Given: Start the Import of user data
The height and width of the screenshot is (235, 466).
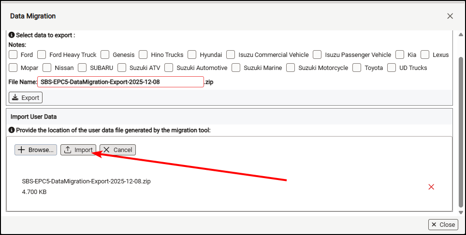Looking at the screenshot, I should click(78, 150).
